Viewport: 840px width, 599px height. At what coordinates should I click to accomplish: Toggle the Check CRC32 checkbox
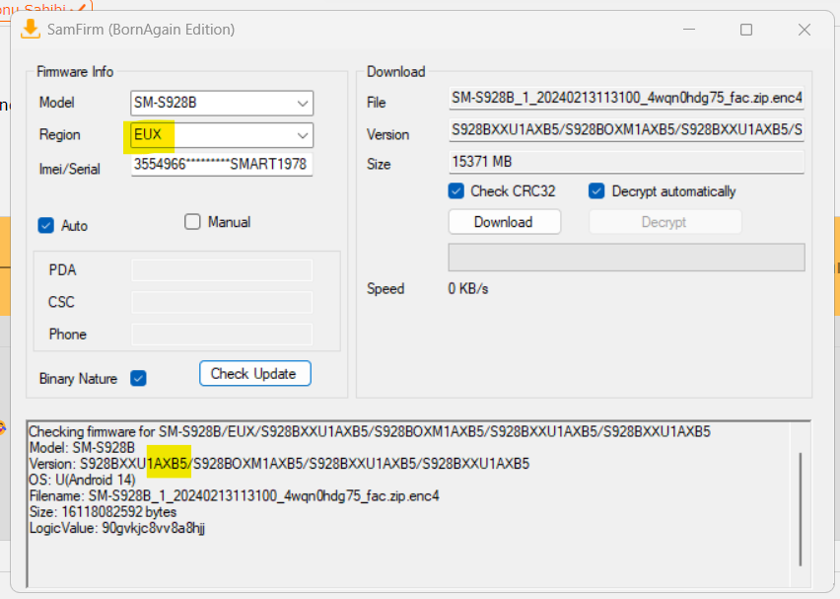pos(455,190)
